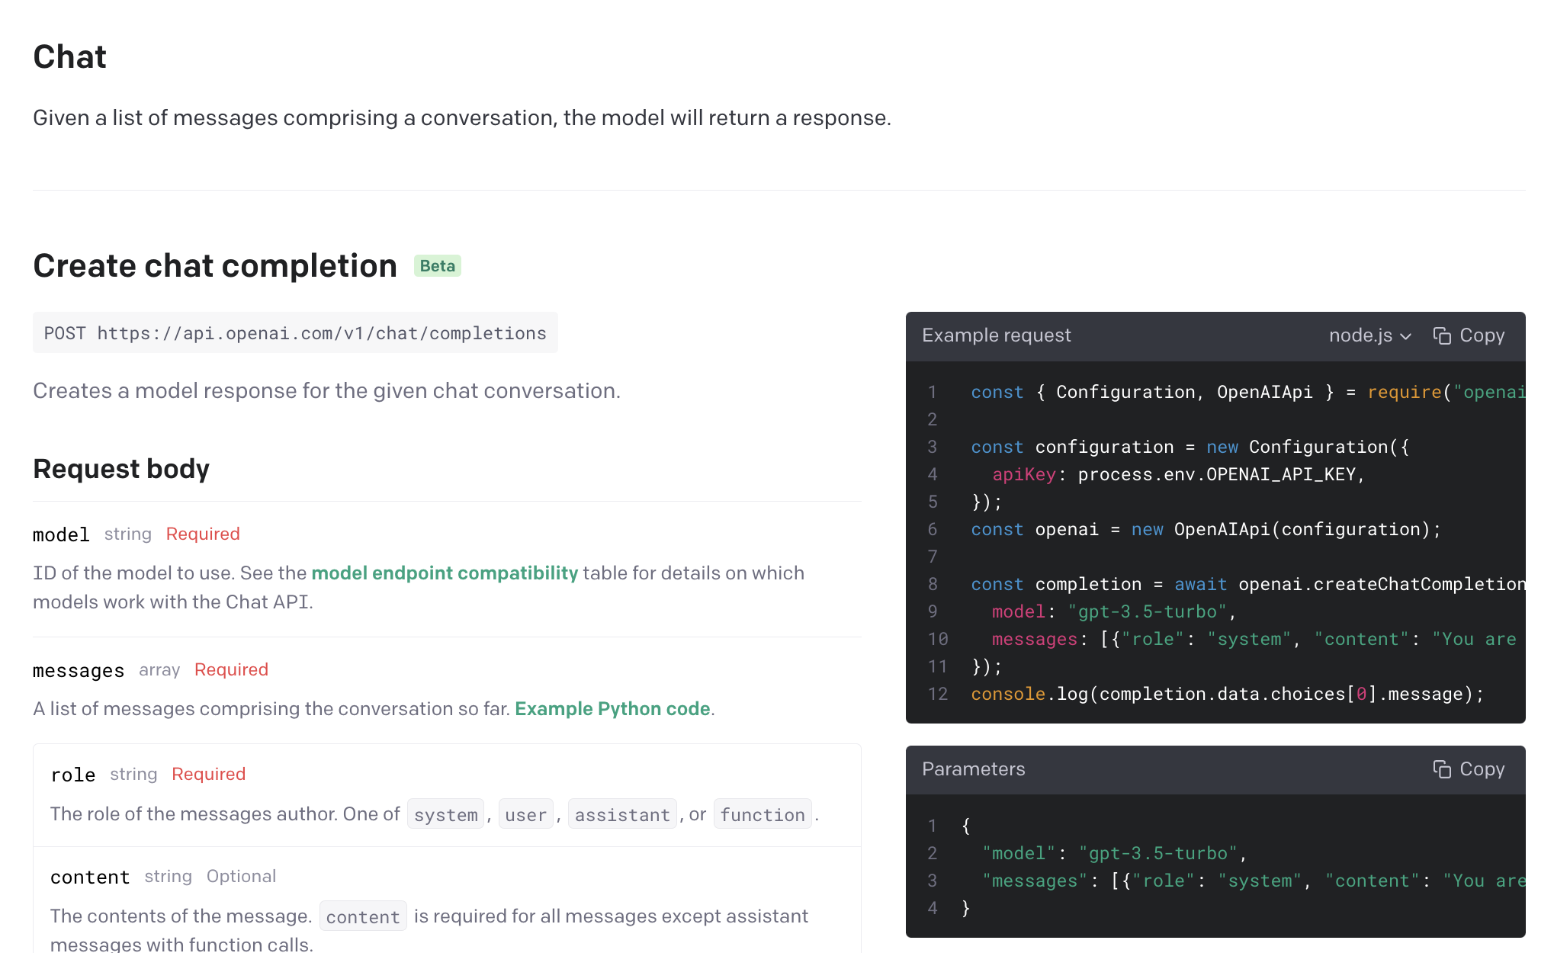Open the model endpoint compatibility link

445,573
